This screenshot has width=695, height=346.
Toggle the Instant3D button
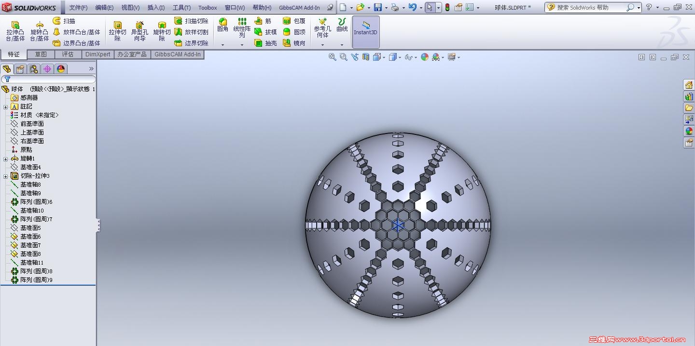click(x=365, y=32)
